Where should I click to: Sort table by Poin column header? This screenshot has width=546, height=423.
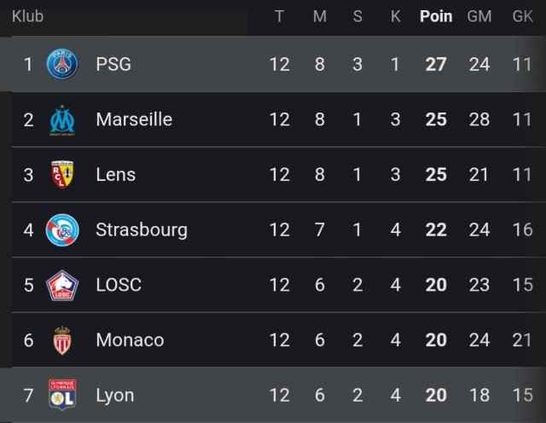click(x=436, y=17)
